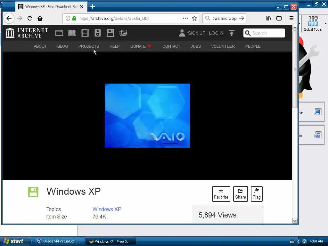Open the BLOG menu item
The image size is (328, 246).
click(x=62, y=46)
